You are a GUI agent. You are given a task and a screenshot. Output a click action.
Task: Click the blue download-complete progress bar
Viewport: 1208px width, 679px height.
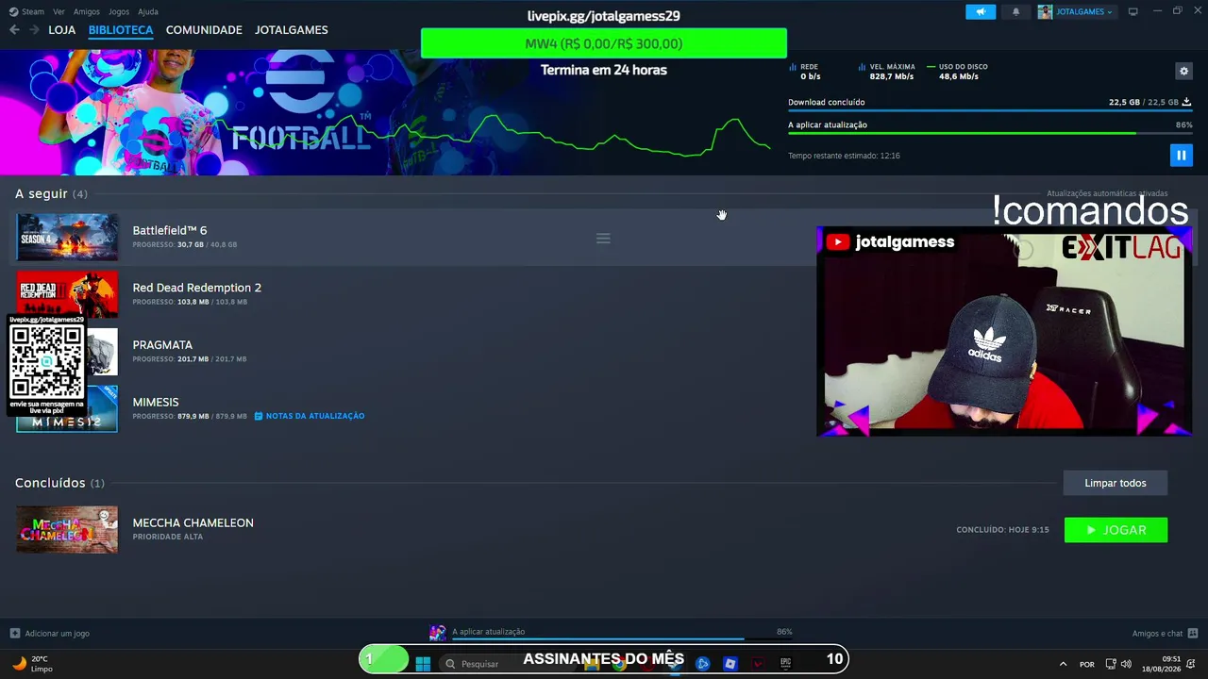tap(990, 110)
